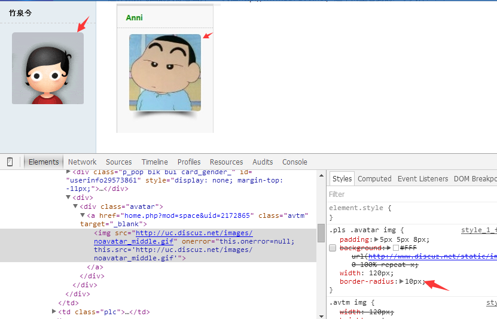The width and height of the screenshot is (497, 319).
Task: Open the Computed sidebar tab
Action: [374, 179]
